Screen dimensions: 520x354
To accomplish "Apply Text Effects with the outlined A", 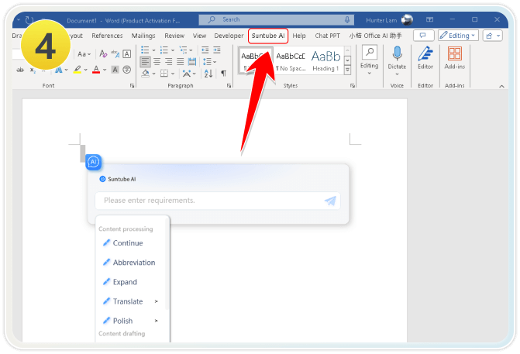I will [x=59, y=70].
